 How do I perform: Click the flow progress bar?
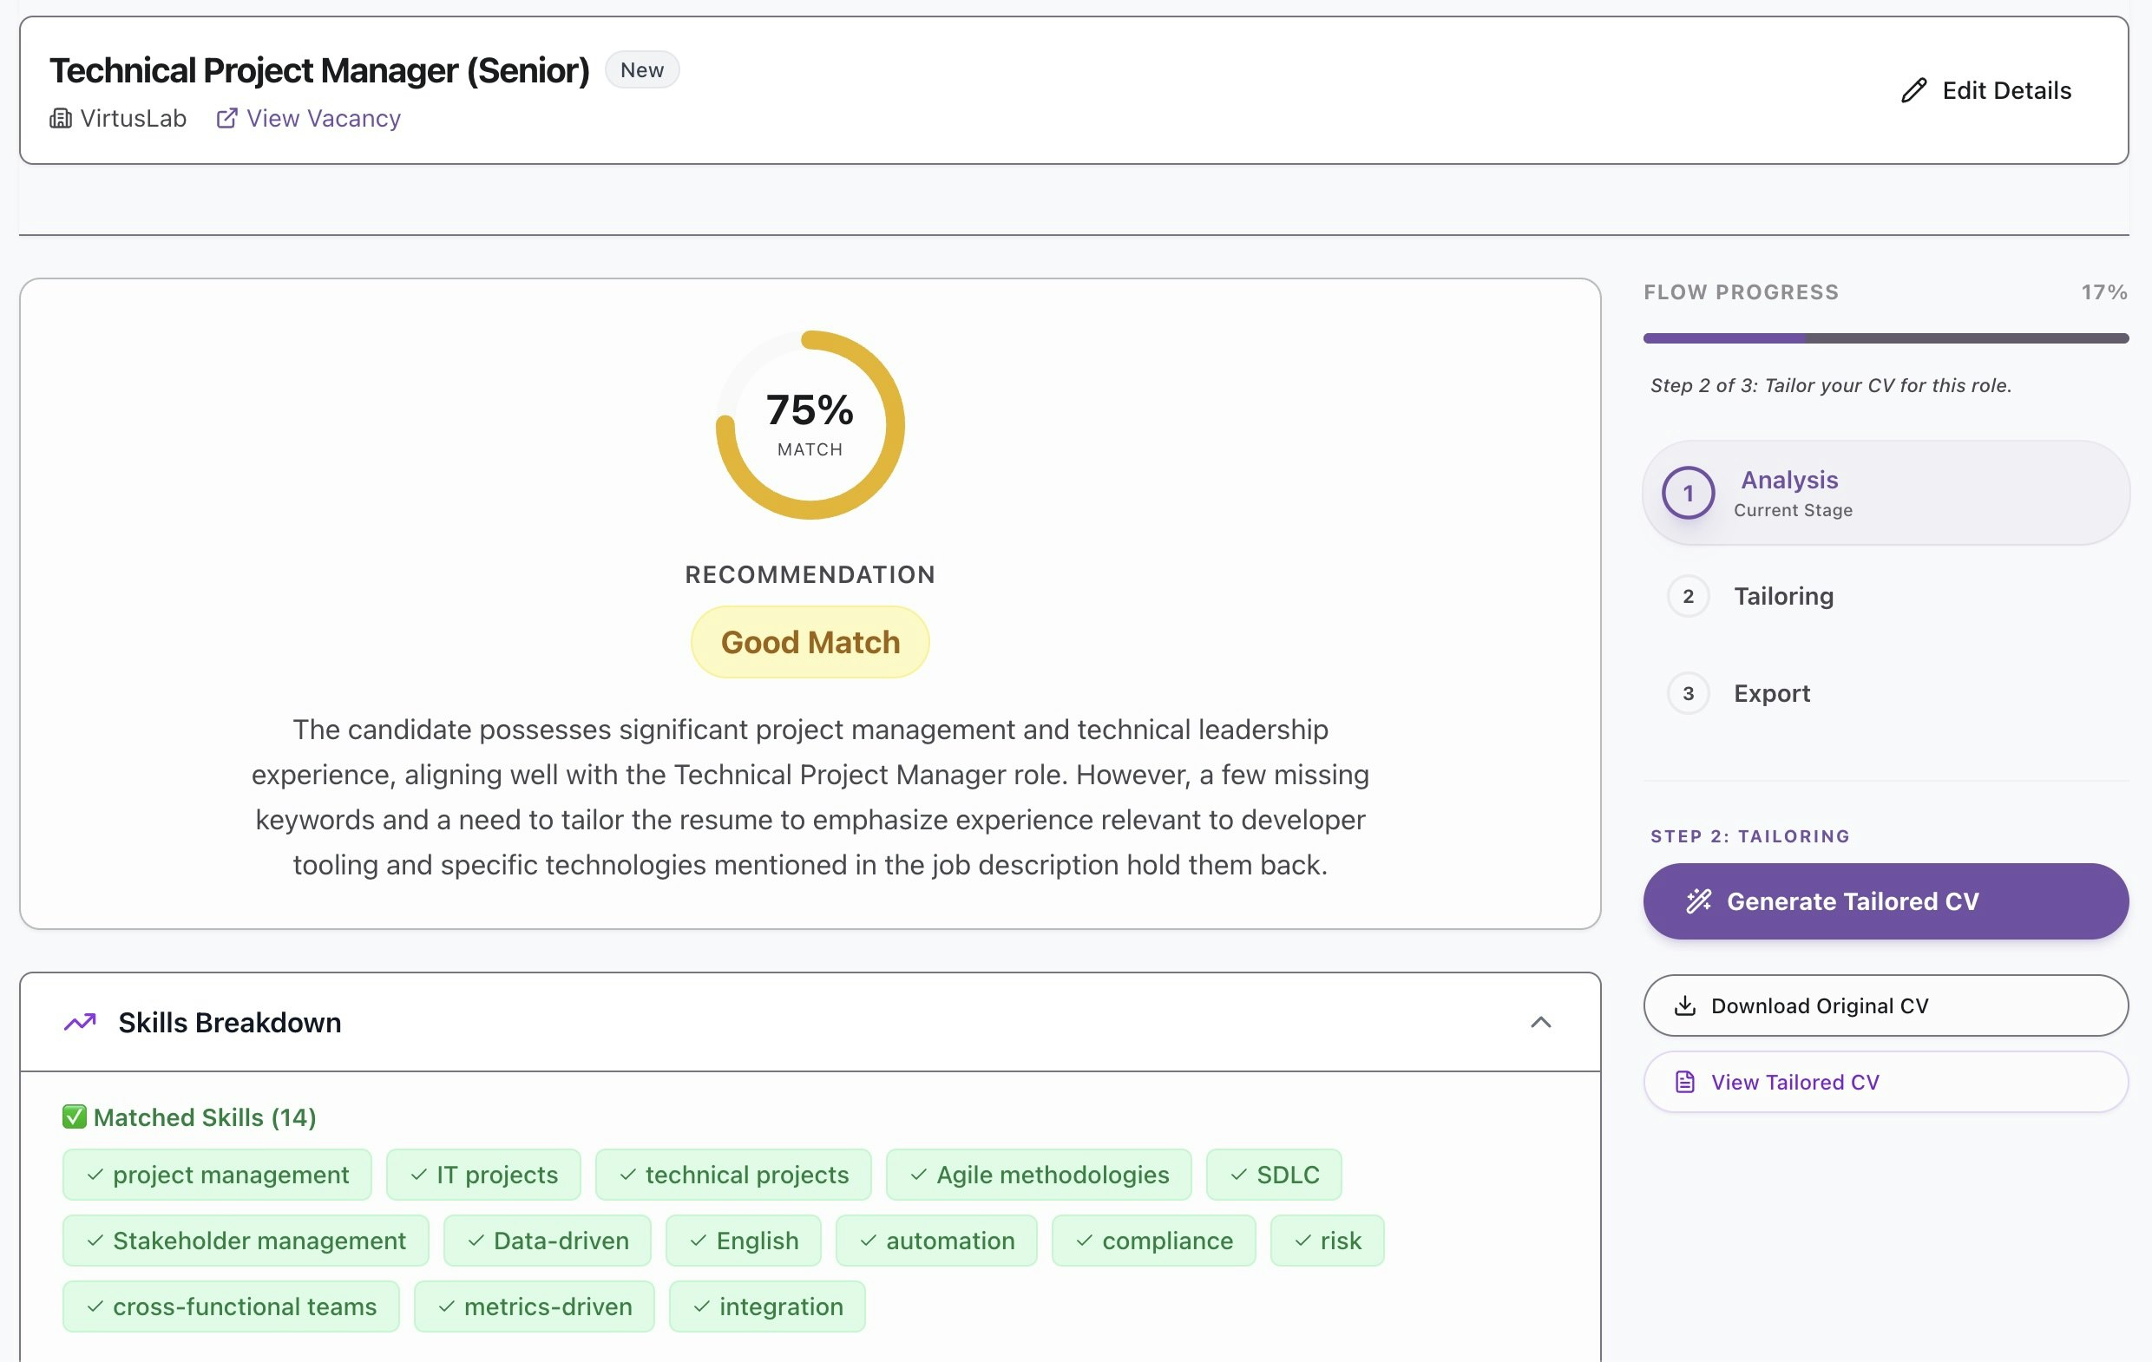pyautogui.click(x=1885, y=338)
